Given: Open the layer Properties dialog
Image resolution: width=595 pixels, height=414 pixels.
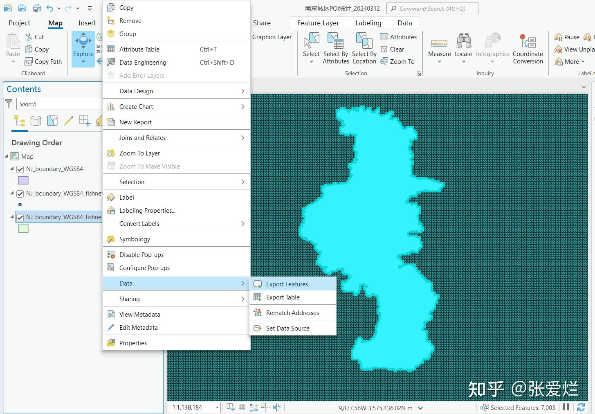Looking at the screenshot, I should click(132, 342).
